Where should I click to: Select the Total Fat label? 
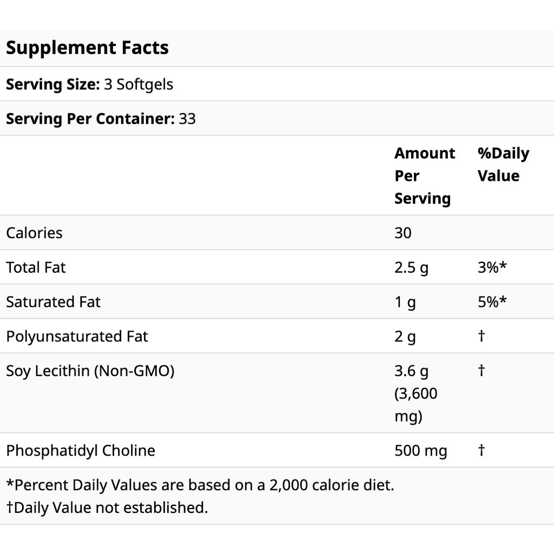(36, 267)
